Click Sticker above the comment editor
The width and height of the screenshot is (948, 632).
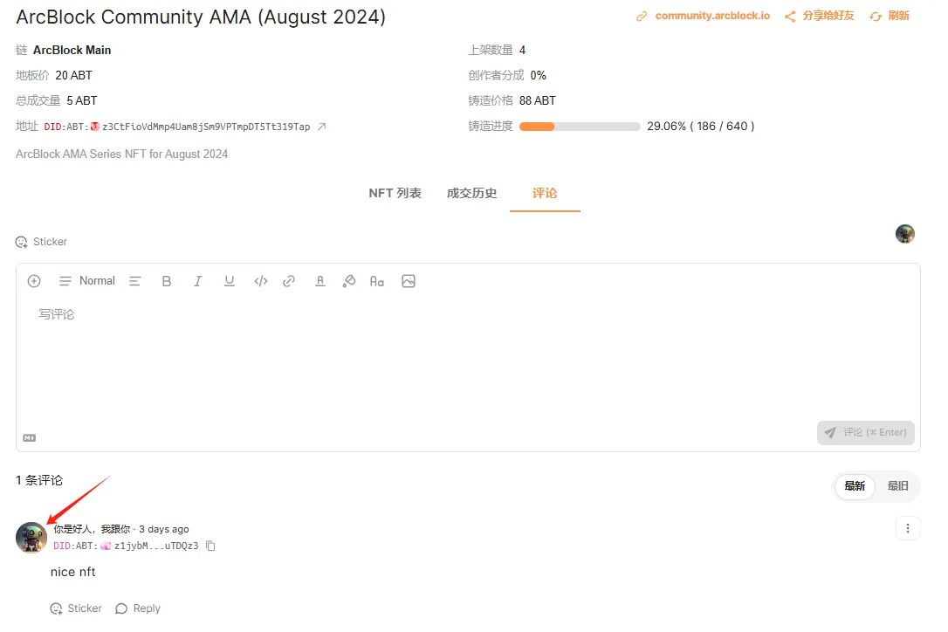[41, 242]
